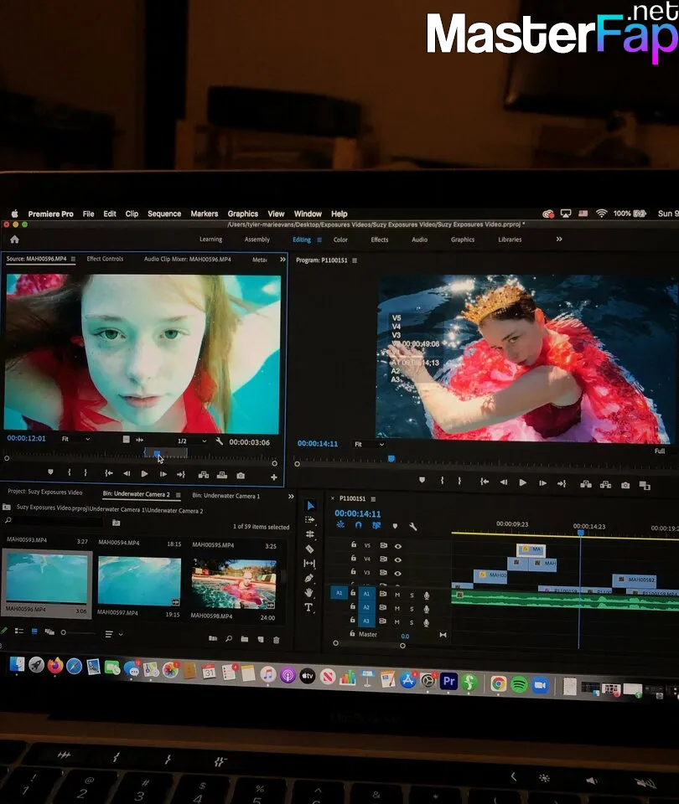Click Source monitor playhead scrubber
The image size is (679, 804).
point(157,453)
